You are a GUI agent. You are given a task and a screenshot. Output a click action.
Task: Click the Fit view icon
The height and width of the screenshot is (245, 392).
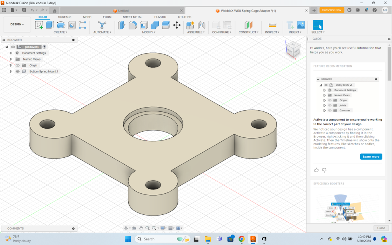pos(154,228)
